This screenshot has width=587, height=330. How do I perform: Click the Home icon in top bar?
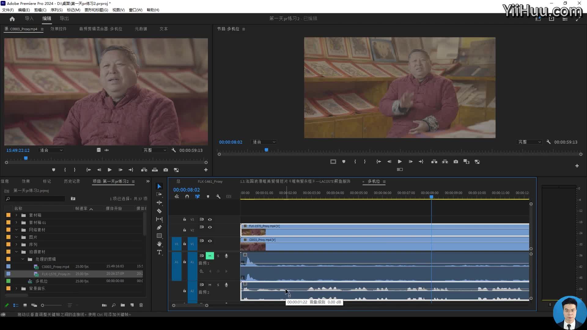tap(12, 19)
